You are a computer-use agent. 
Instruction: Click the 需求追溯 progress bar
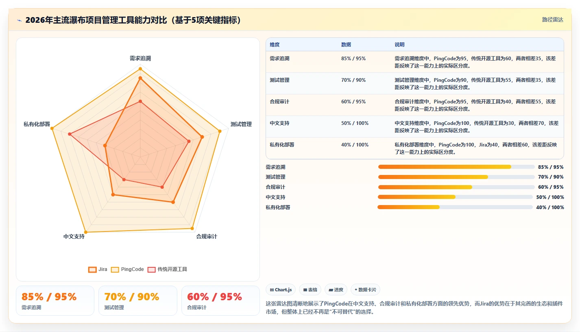pos(456,167)
